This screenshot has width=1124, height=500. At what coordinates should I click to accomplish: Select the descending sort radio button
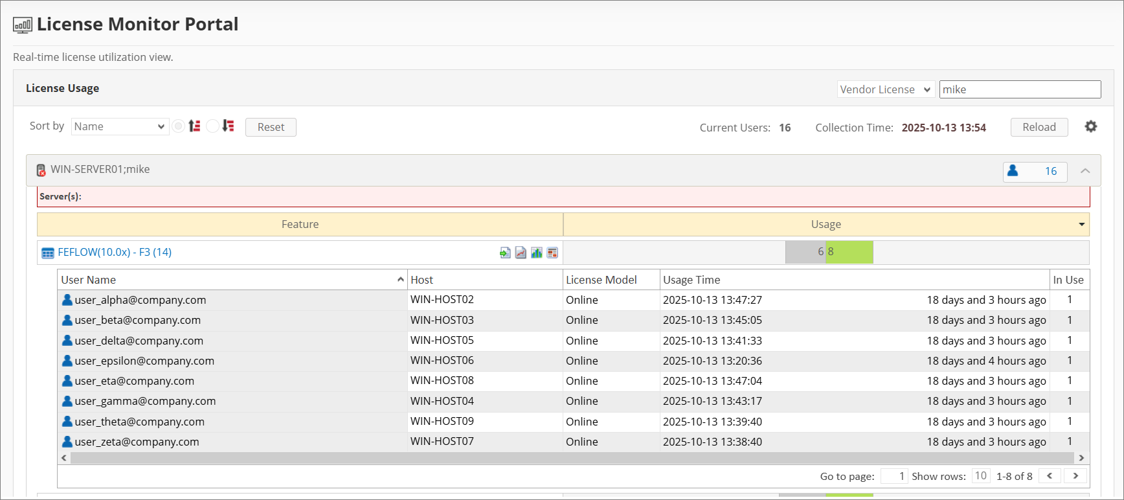[x=212, y=126]
